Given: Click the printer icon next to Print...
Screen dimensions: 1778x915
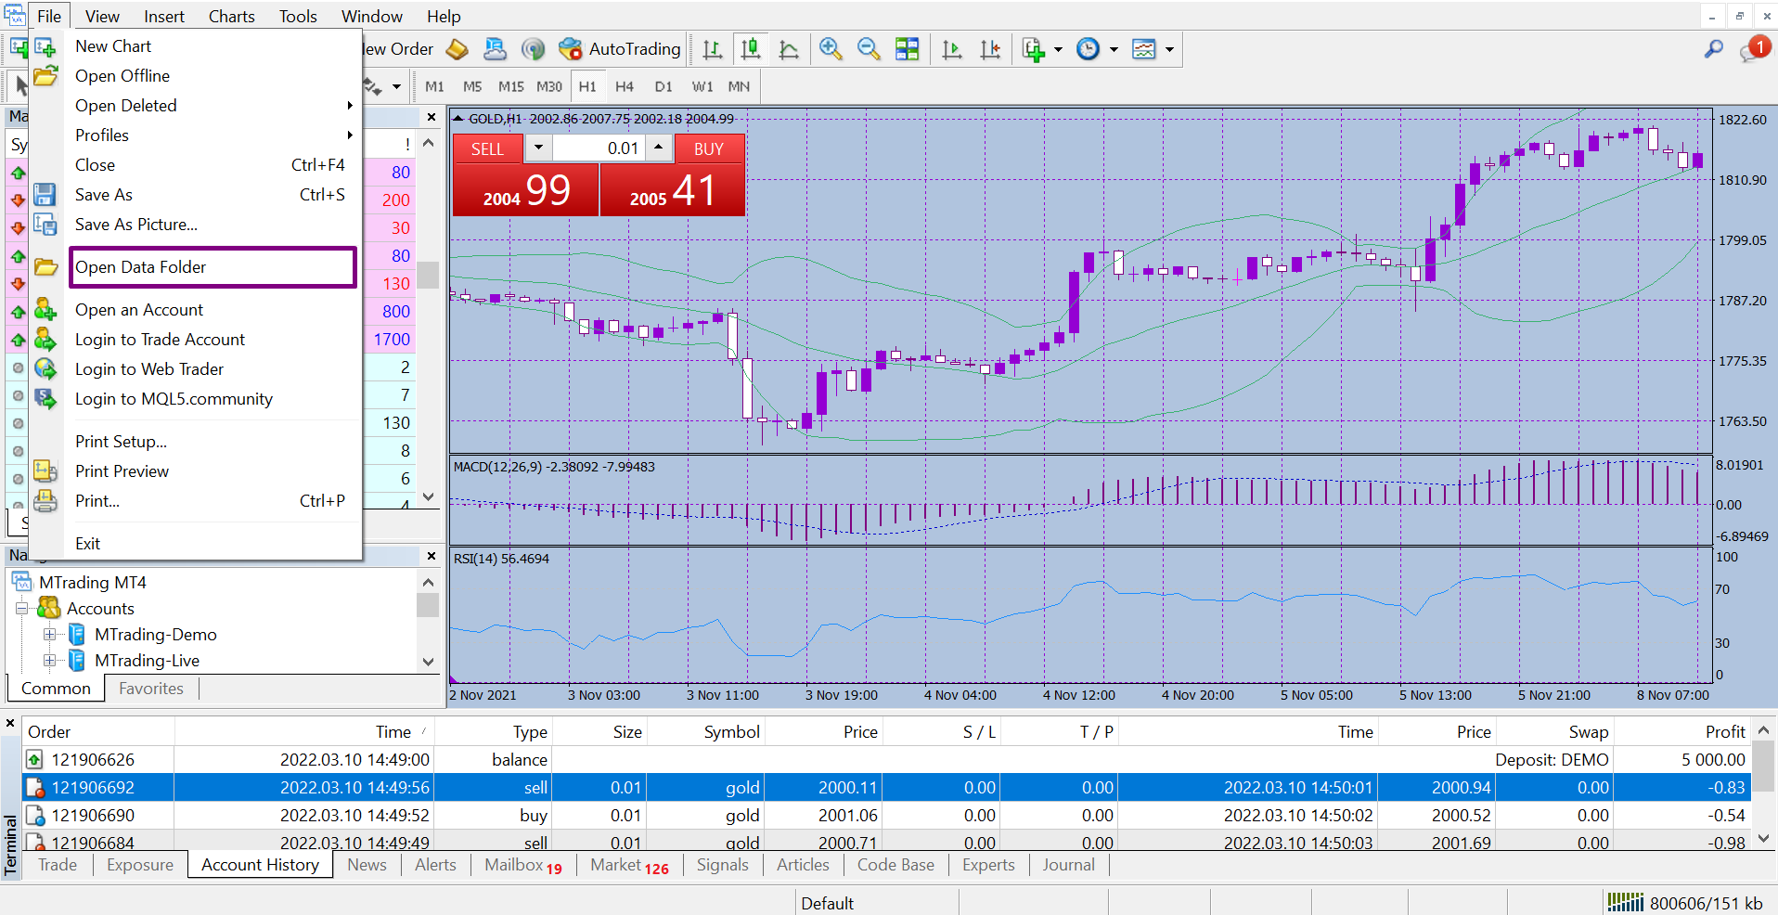Looking at the screenshot, I should [45, 501].
